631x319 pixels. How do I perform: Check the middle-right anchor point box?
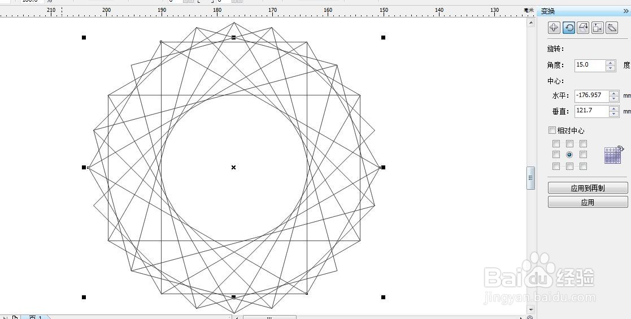click(x=583, y=155)
